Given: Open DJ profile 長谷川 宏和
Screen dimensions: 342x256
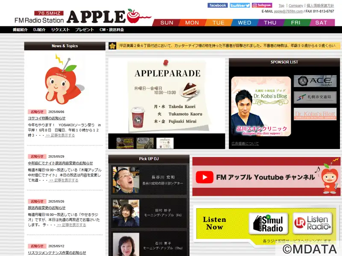Looking at the screenshot, I should point(149,180).
